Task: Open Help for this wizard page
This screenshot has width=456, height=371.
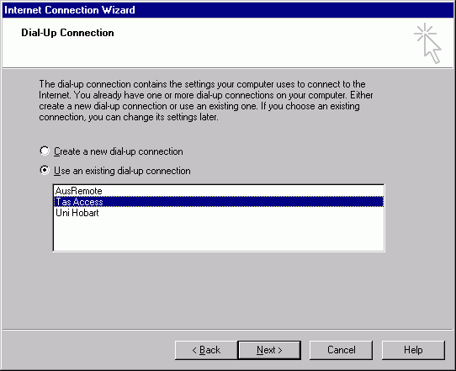Action: point(413,350)
